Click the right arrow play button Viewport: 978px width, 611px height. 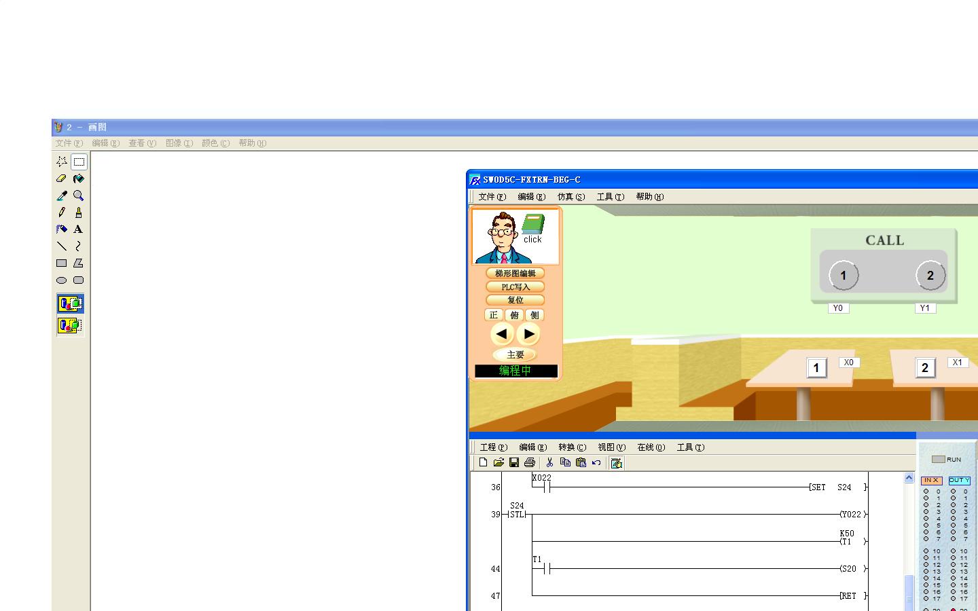528,334
